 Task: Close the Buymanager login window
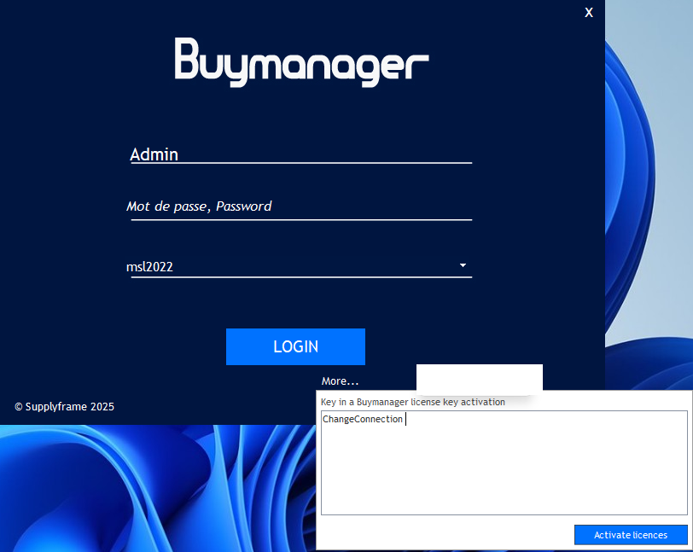pyautogui.click(x=589, y=13)
